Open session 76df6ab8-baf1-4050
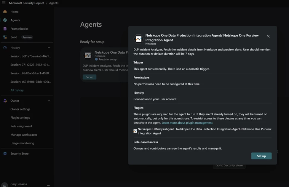Image resolution: width=289 pixels, height=187 pixels. click(x=31, y=73)
